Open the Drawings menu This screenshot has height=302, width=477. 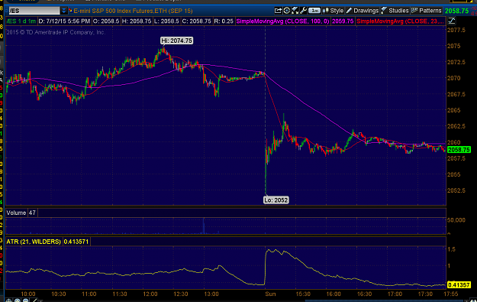click(x=363, y=11)
